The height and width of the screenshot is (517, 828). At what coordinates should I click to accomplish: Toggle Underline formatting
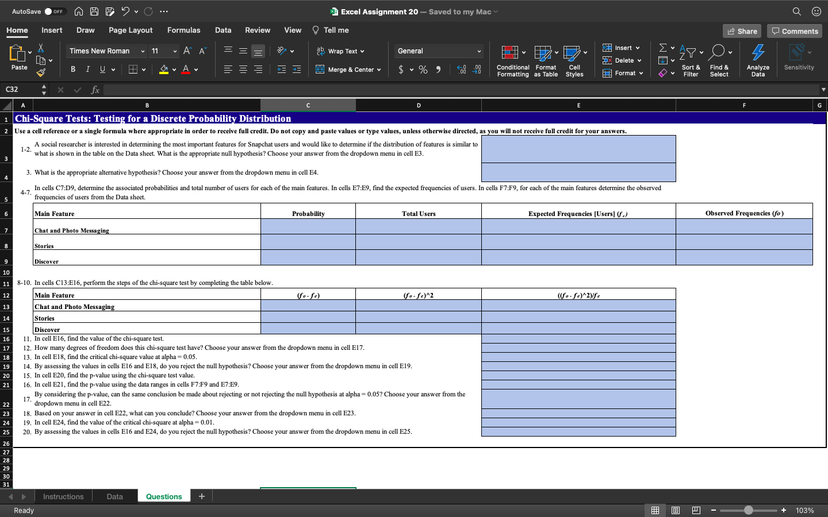102,70
